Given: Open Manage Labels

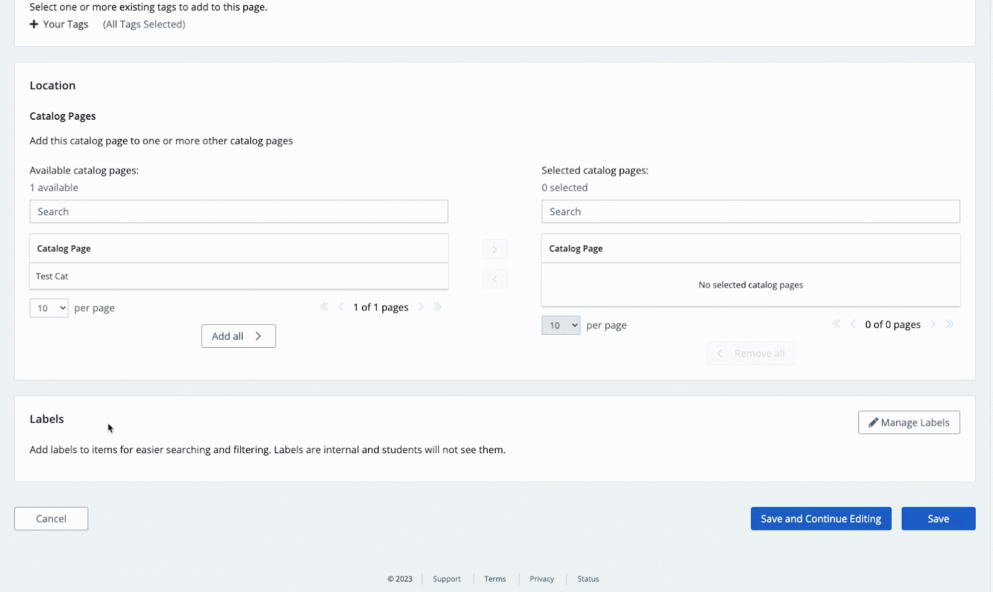Looking at the screenshot, I should click(x=909, y=423).
